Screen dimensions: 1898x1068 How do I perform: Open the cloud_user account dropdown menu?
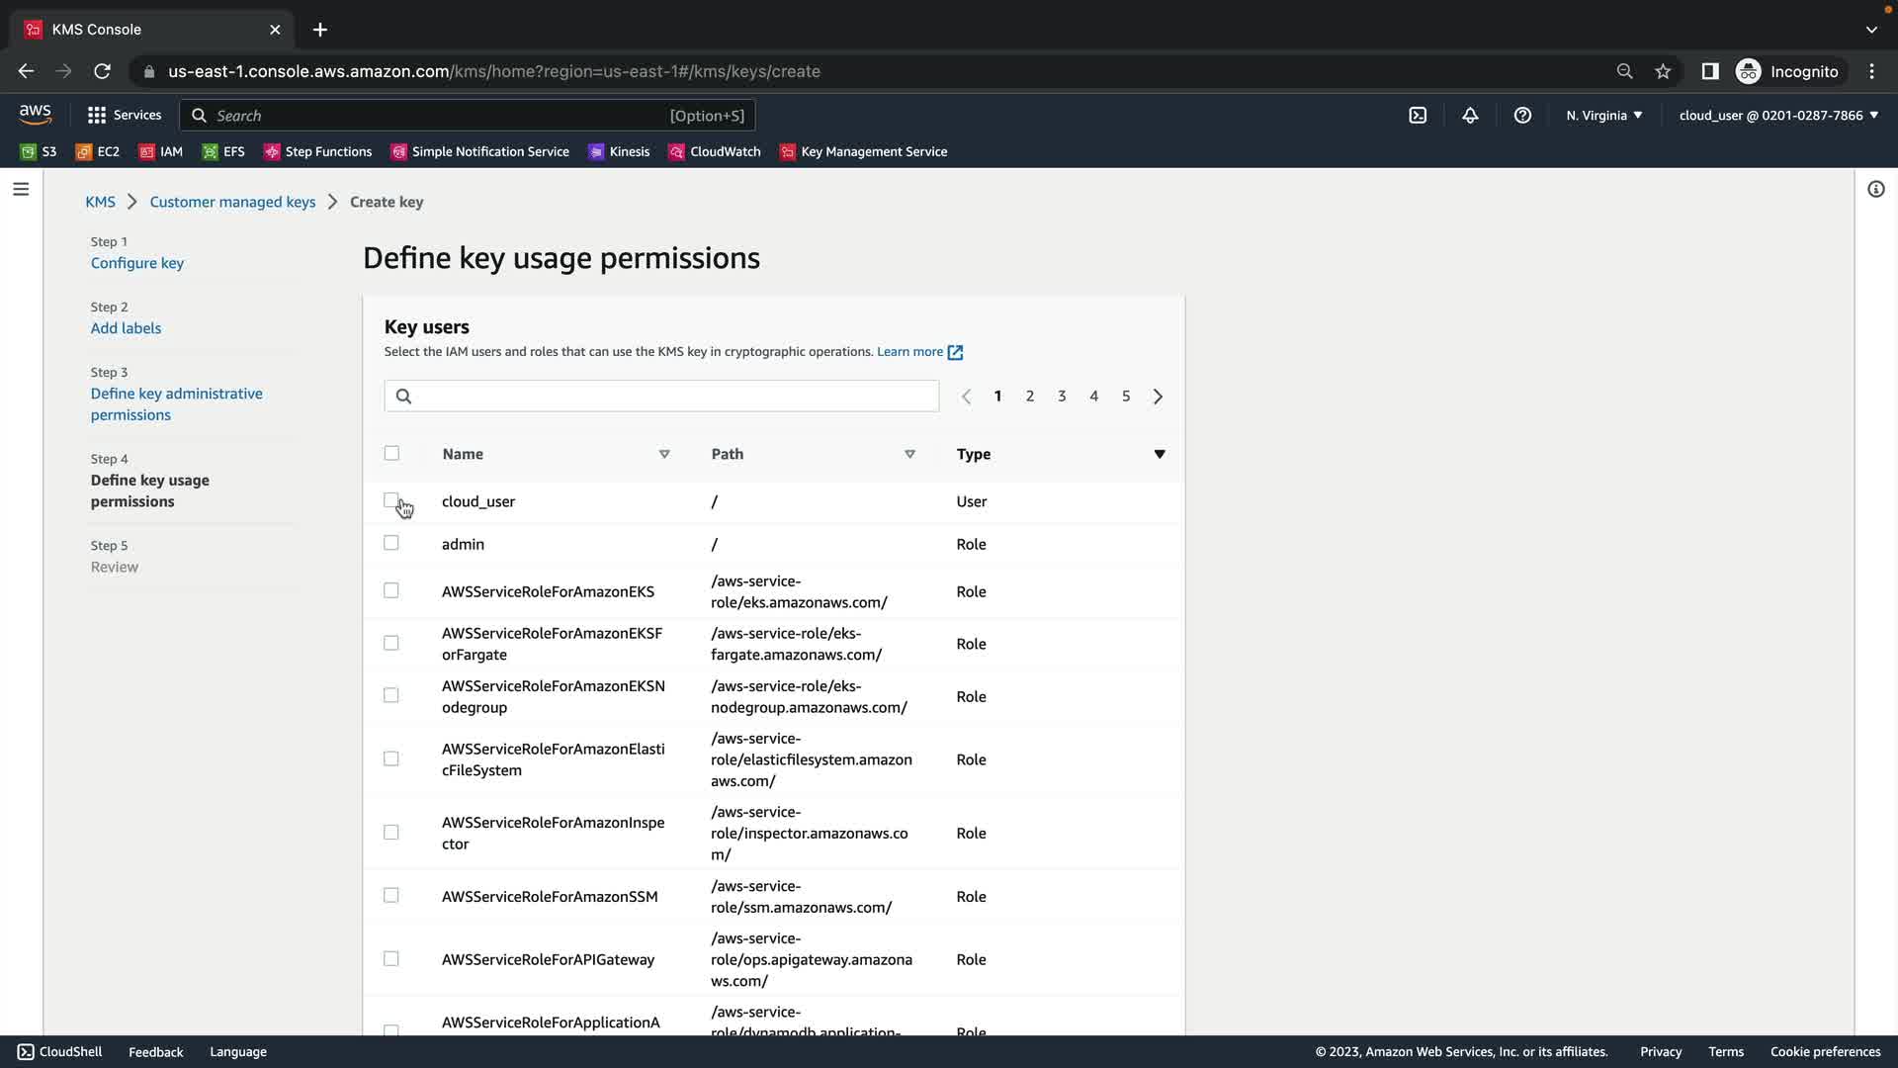[1777, 116]
